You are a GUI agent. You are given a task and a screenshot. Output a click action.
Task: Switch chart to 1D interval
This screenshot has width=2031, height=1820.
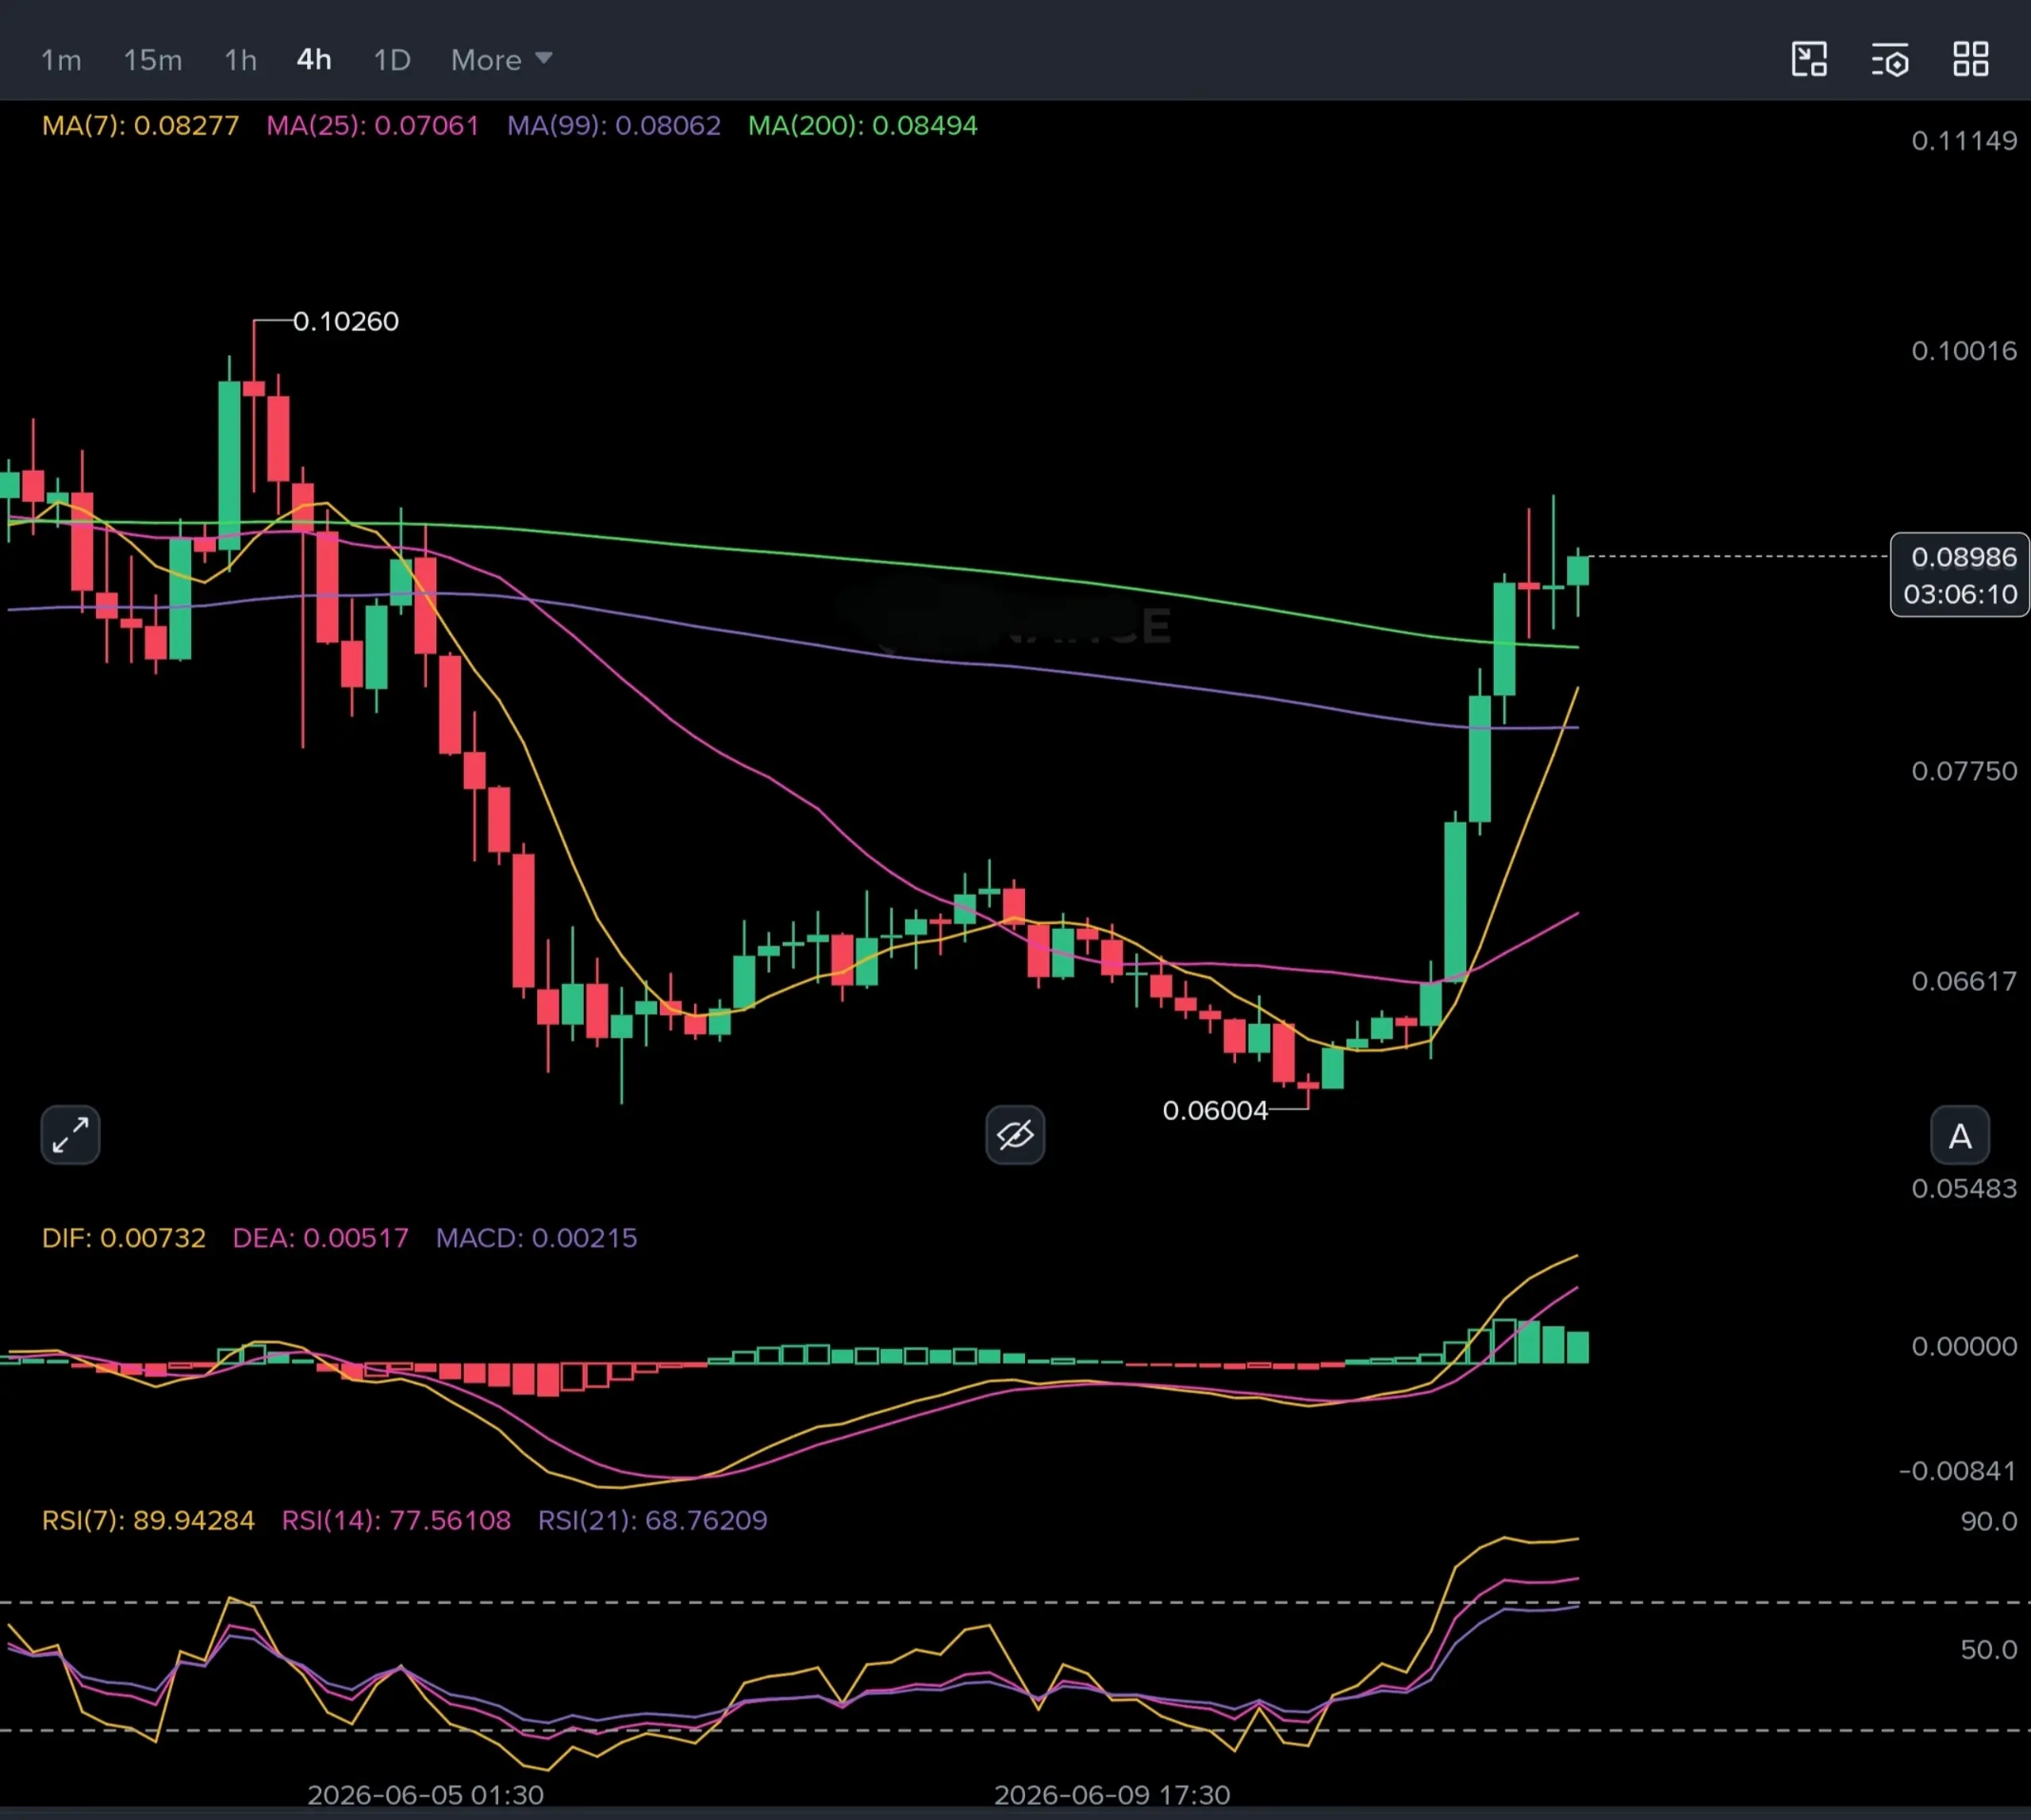[392, 60]
